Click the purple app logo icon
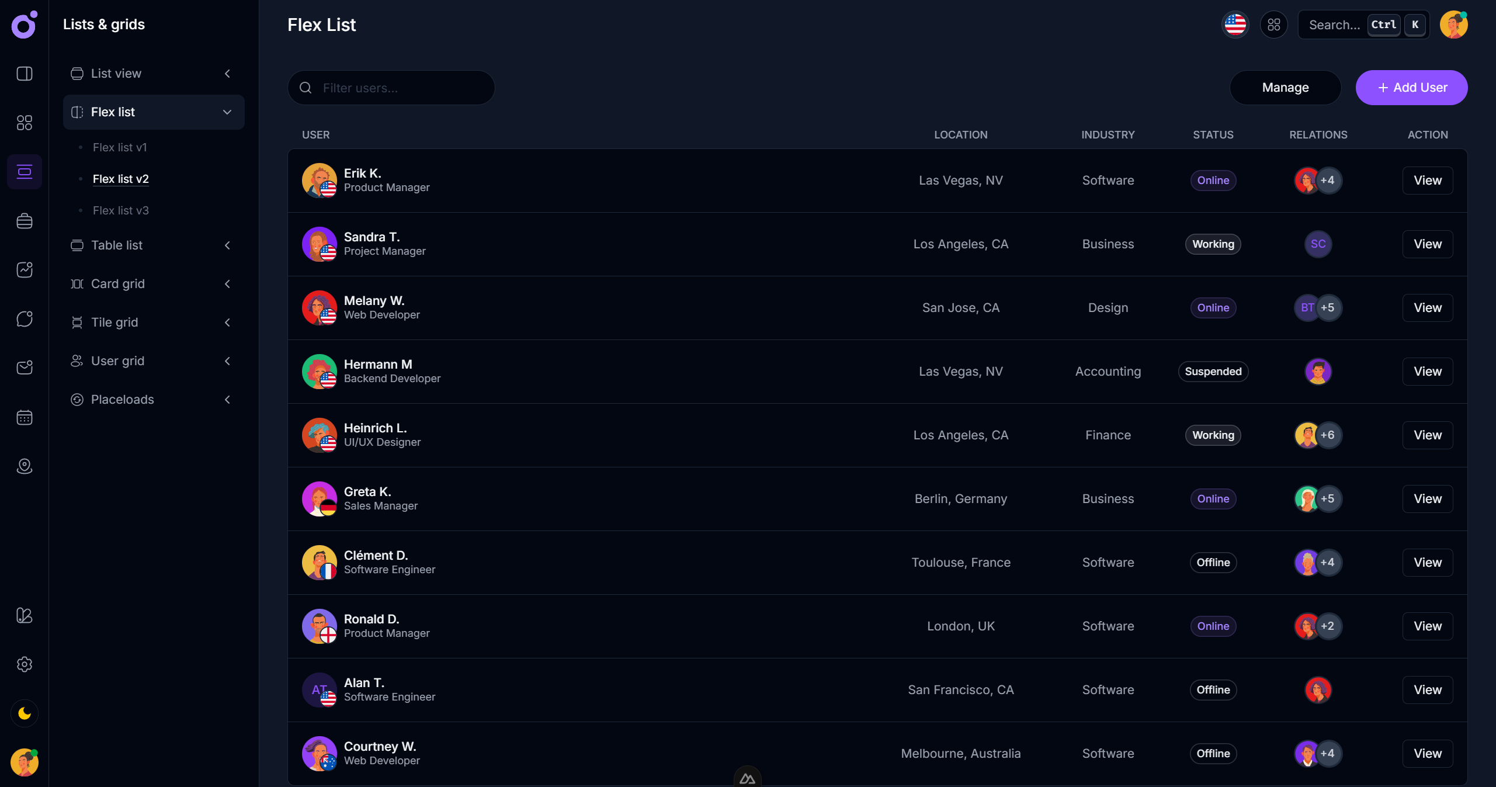1496x787 pixels. tap(24, 25)
